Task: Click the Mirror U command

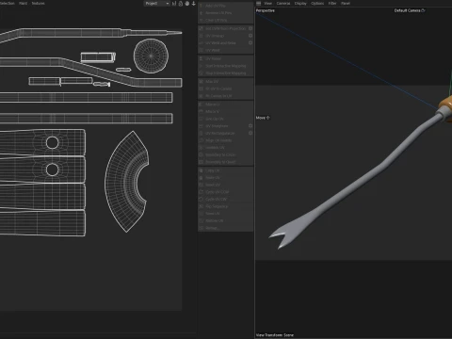Action: [225, 105]
